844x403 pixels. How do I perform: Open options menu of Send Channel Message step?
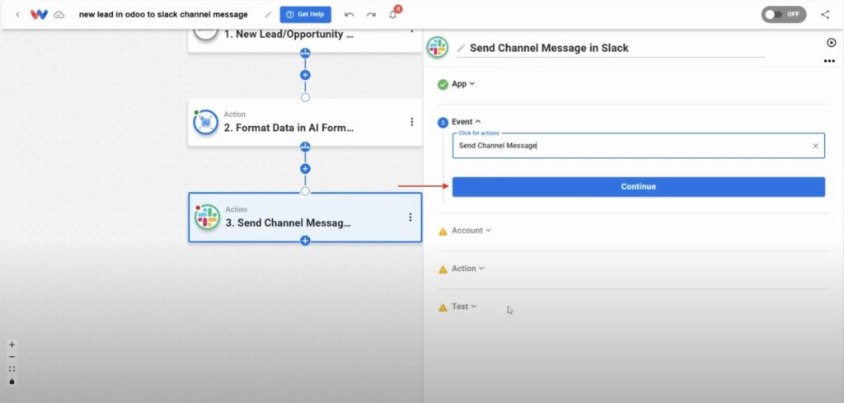pos(410,217)
